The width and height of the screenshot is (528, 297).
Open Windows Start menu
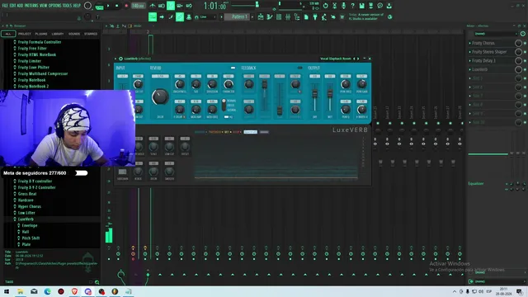[x=7, y=291]
